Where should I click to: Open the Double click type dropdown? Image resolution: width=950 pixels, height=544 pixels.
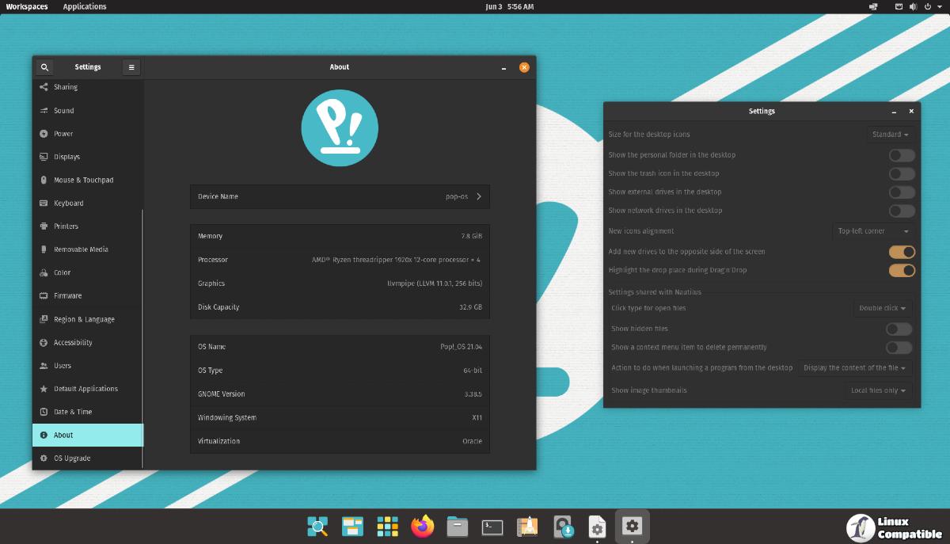coord(883,308)
